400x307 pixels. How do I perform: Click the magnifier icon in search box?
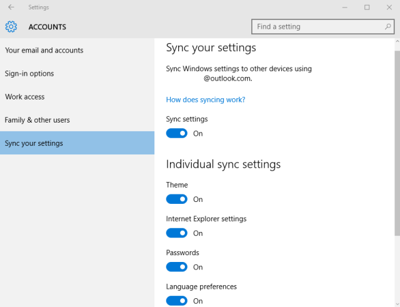tap(388, 27)
